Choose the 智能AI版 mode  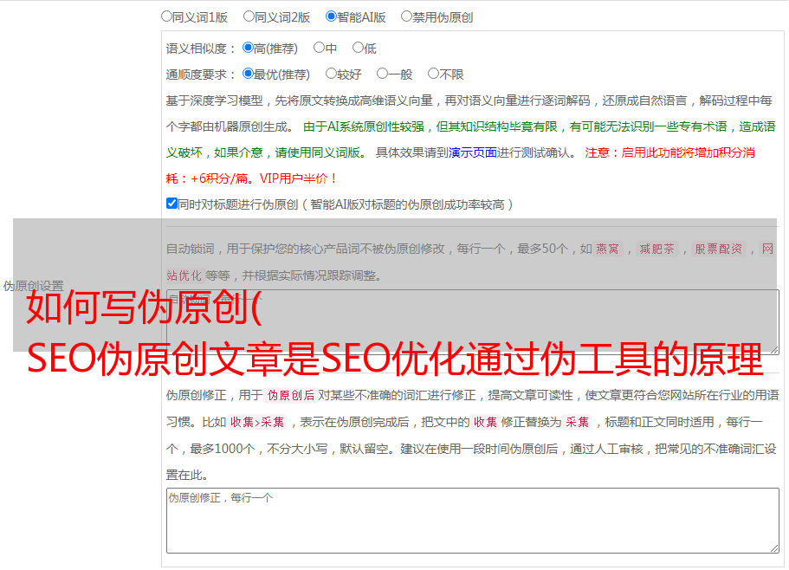tap(331, 16)
